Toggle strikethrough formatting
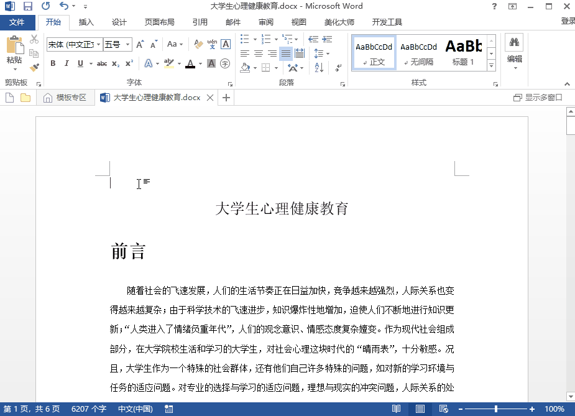 click(102, 63)
